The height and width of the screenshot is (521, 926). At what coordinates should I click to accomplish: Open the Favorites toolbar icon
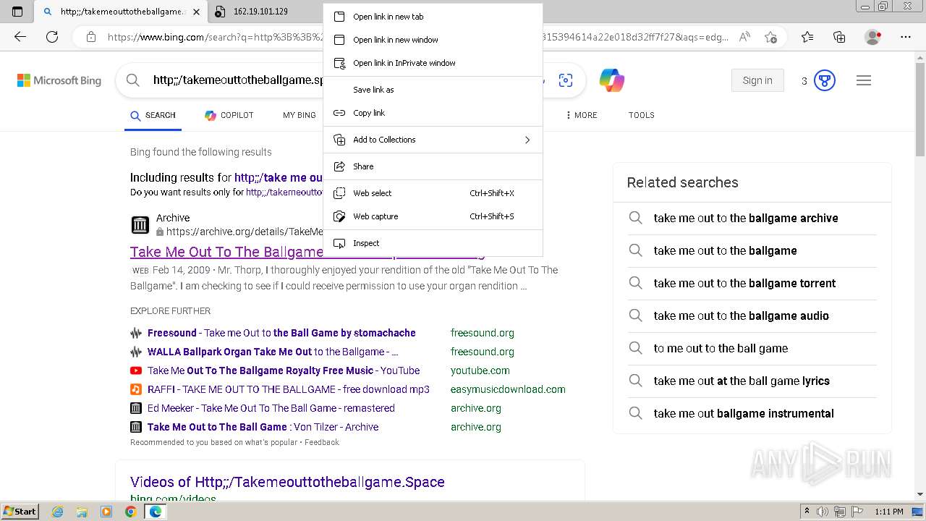807,37
